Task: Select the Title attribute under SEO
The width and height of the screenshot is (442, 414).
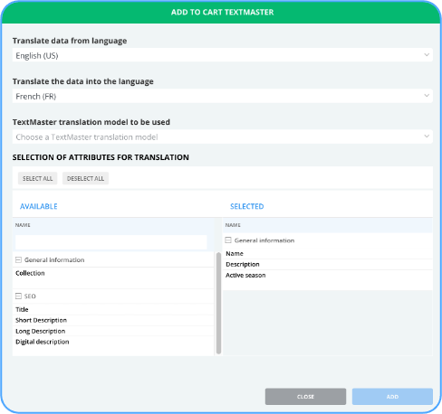Action: [22, 309]
